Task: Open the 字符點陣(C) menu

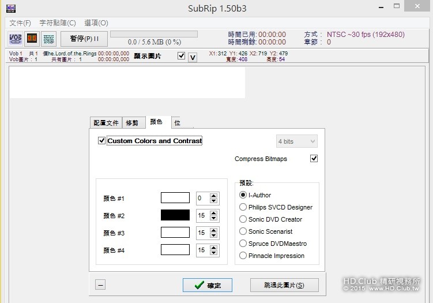Action: 58,23
